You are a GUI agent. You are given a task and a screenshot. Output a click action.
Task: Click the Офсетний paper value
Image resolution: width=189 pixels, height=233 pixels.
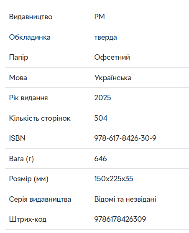pyautogui.click(x=112, y=57)
